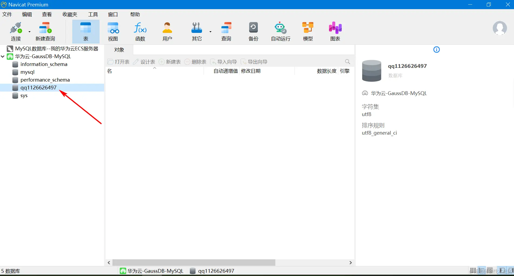Click the '5 数据库' status bar text
The height and width of the screenshot is (276, 514).
pyautogui.click(x=11, y=271)
